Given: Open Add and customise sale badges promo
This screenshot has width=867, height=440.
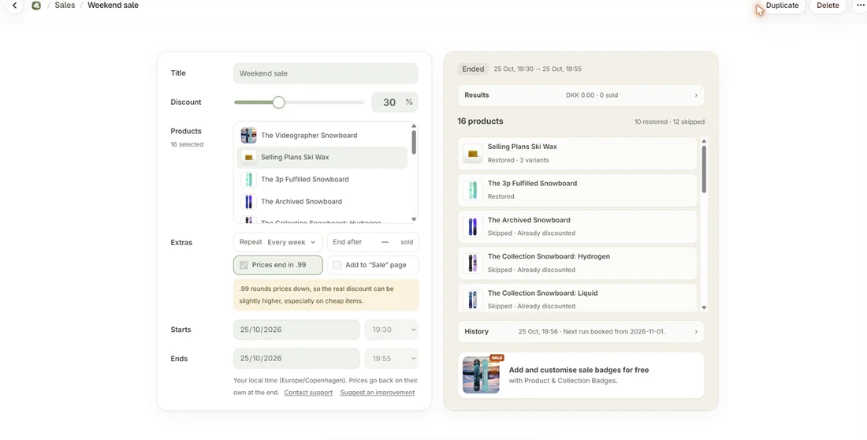Looking at the screenshot, I should tap(581, 375).
